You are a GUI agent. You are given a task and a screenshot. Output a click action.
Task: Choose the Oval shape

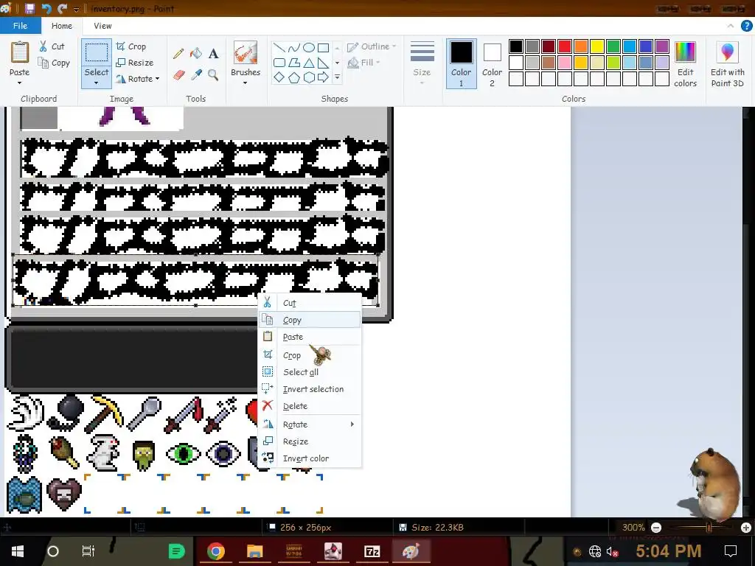coord(309,47)
